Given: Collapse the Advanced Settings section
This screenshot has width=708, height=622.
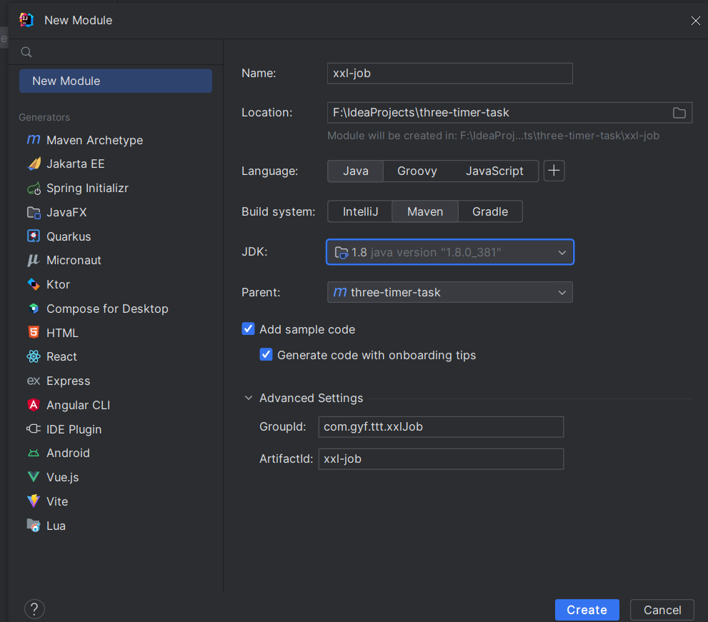Looking at the screenshot, I should click(249, 398).
